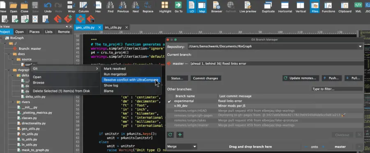The image size is (370, 153).
Task: Switch to the Lists tab
Action: pos(49,32)
